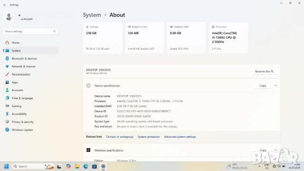Screen dimensions: 304x171
Task: Open the taskbar clock and date
Action: click(x=294, y=166)
